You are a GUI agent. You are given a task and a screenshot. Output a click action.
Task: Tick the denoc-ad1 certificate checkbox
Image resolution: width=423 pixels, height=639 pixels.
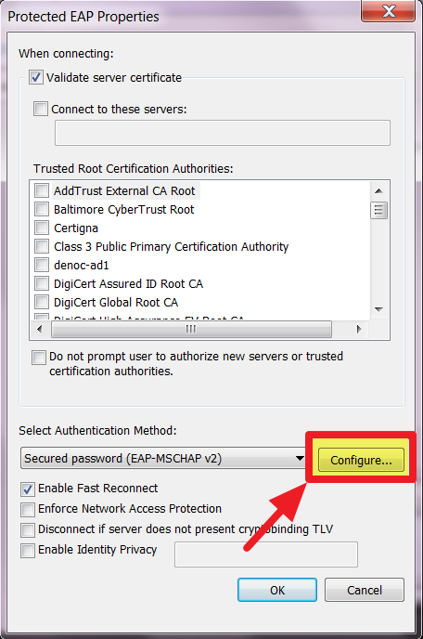pyautogui.click(x=42, y=265)
